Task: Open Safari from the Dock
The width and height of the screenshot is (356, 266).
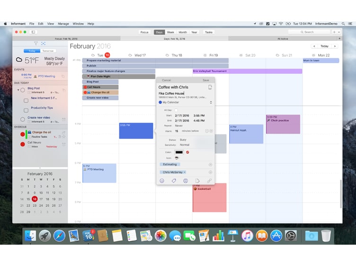Action: click(59, 236)
